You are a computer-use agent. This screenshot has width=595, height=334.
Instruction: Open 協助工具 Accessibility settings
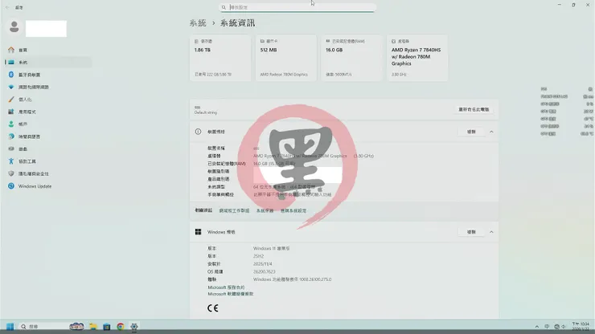tap(27, 161)
